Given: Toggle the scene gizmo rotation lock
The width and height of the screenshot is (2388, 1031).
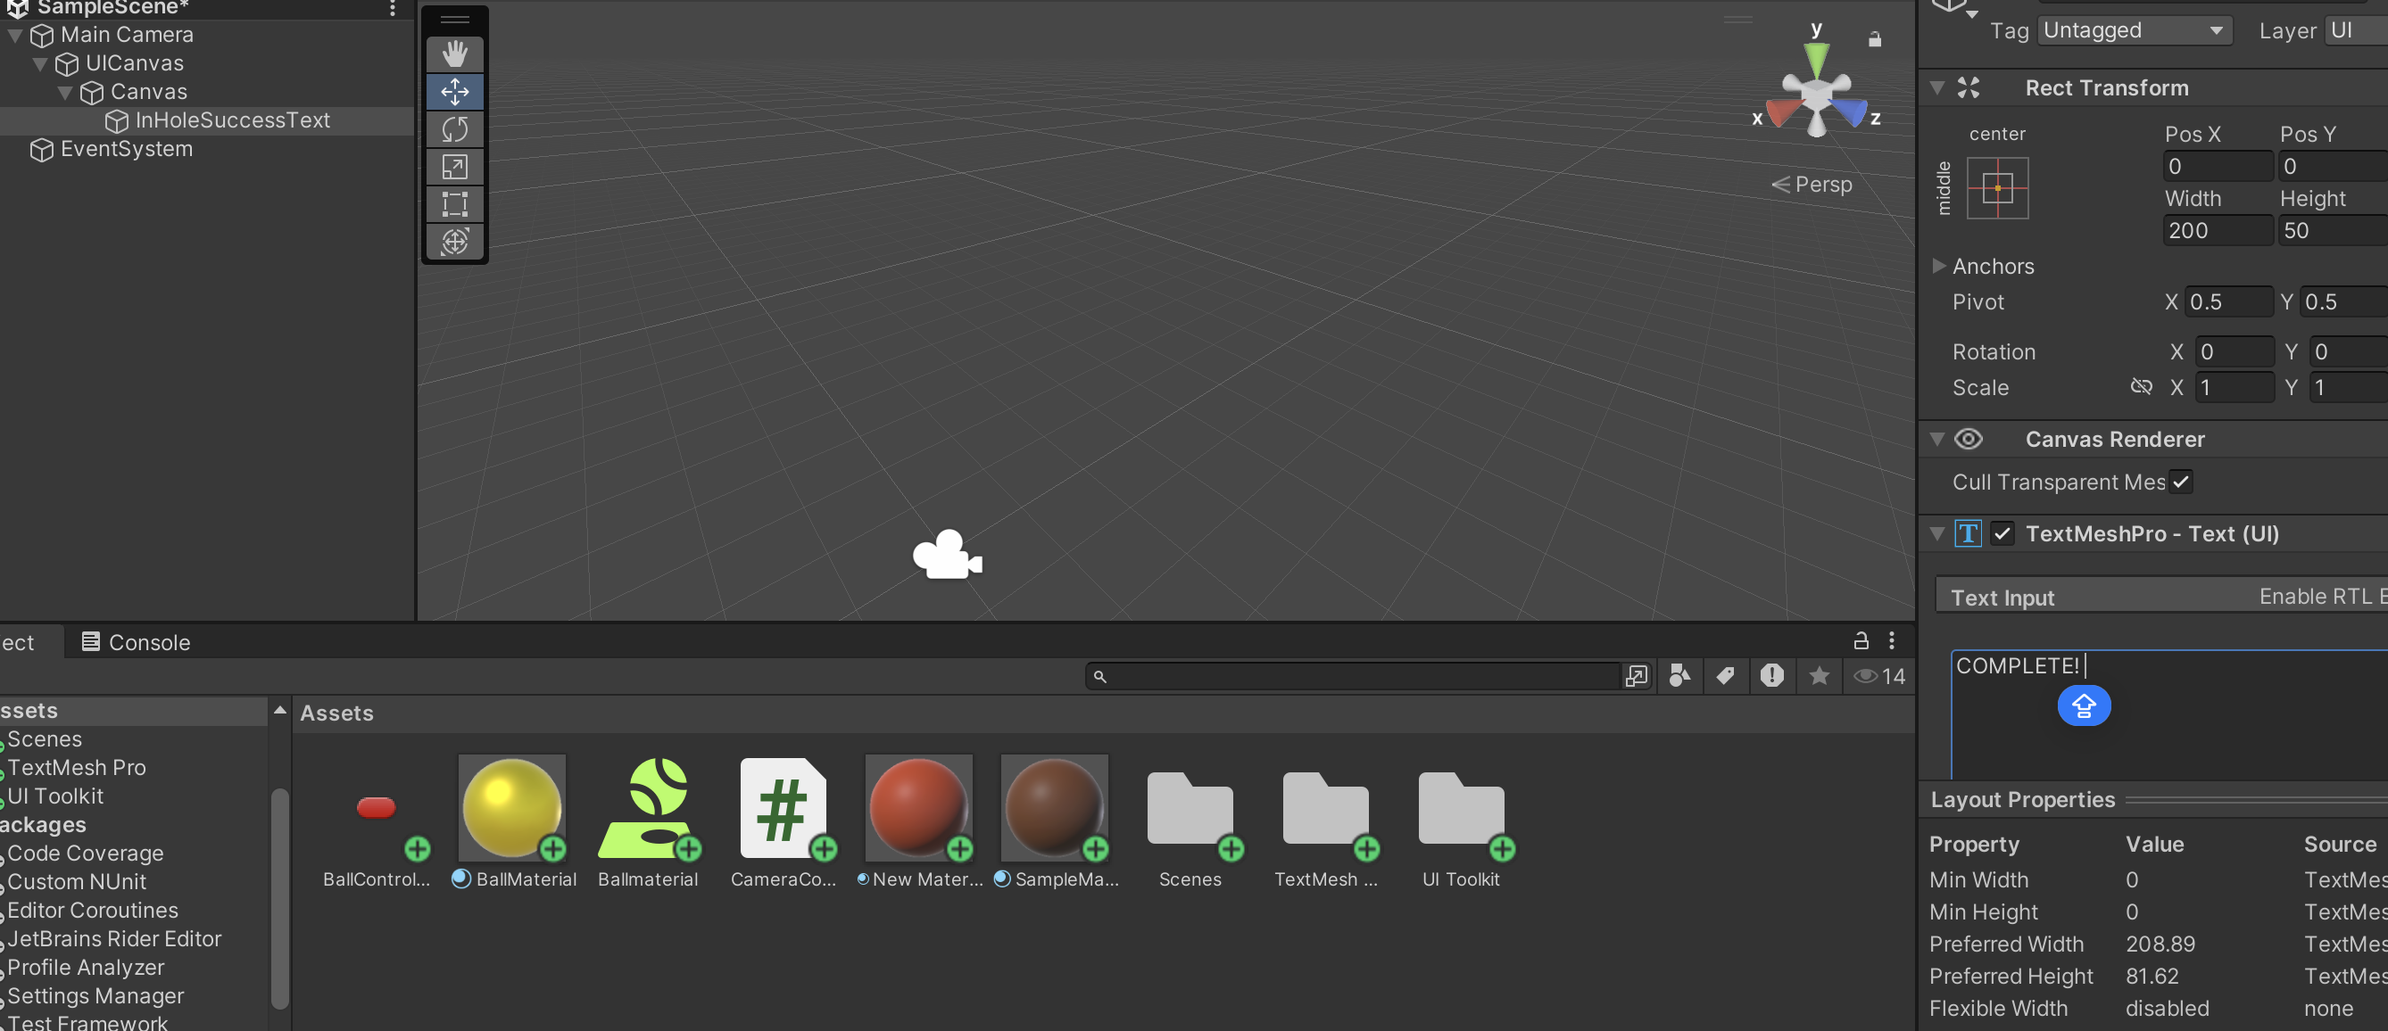Looking at the screenshot, I should click(x=1874, y=39).
